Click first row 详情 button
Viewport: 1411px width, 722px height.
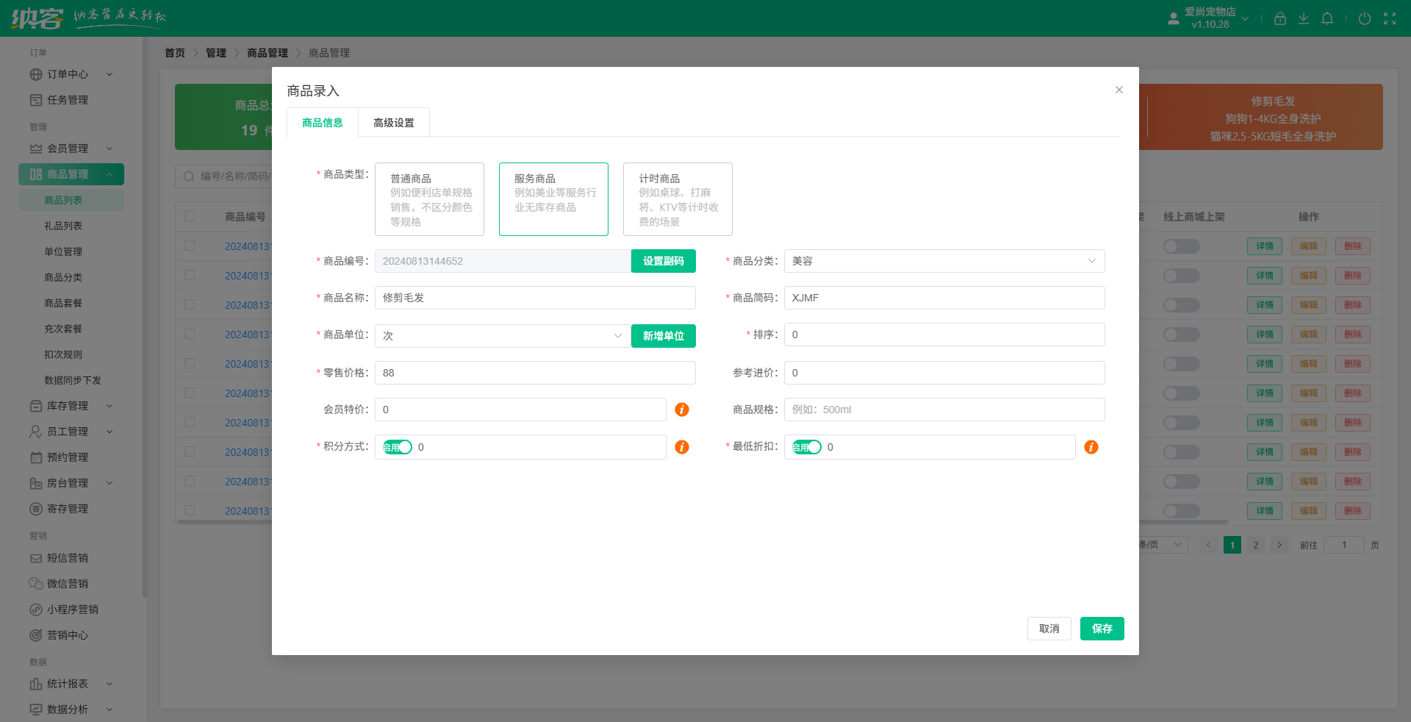(1265, 246)
